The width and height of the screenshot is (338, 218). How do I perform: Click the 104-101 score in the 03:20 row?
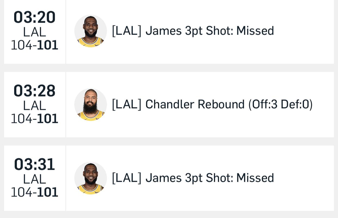coord(35,45)
